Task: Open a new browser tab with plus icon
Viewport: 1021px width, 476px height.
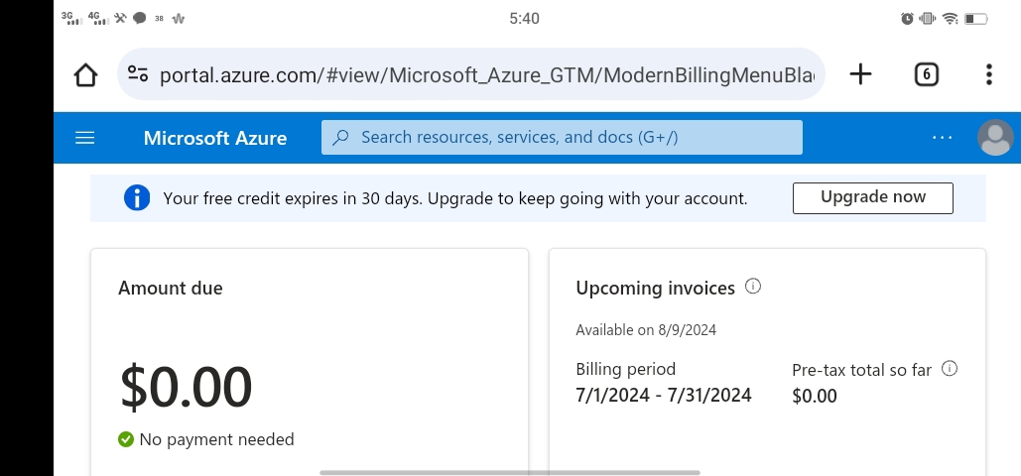Action: pos(860,74)
